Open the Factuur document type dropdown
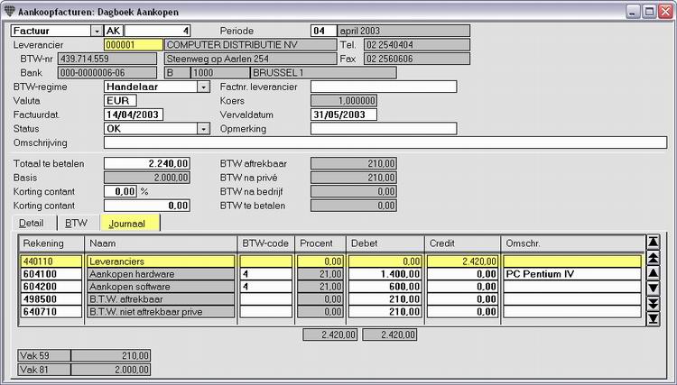Image resolution: width=677 pixels, height=385 pixels. [x=97, y=31]
